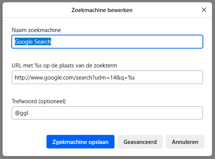Focus the URL met %s input field

pos(107,77)
